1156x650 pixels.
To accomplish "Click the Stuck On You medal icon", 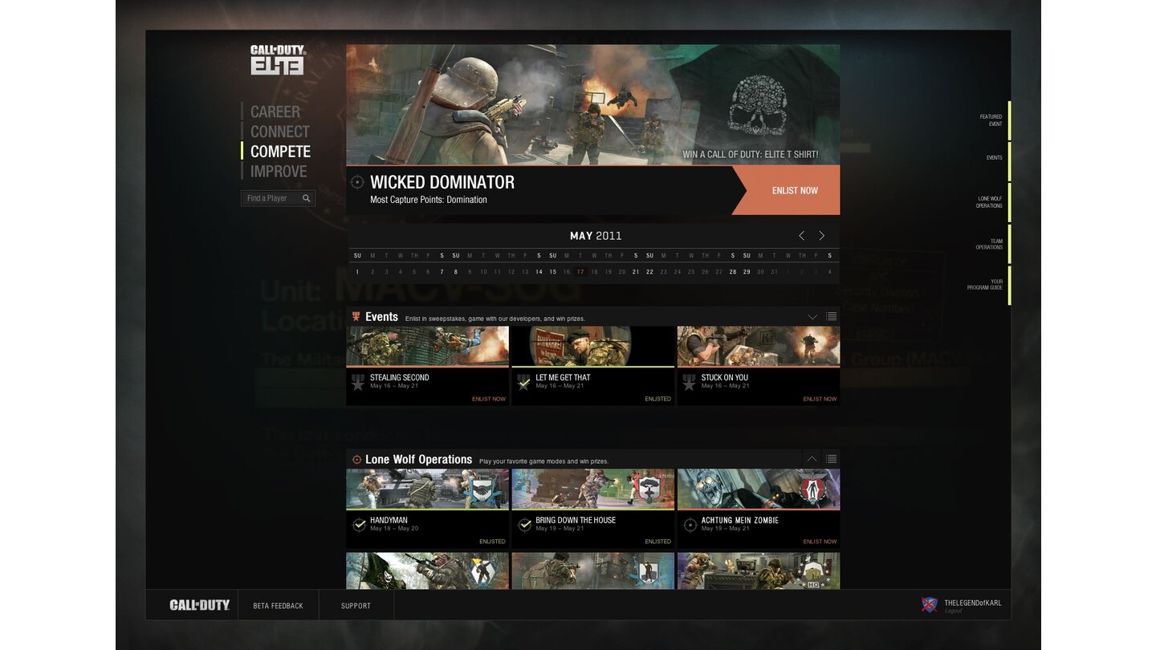I will click(689, 383).
